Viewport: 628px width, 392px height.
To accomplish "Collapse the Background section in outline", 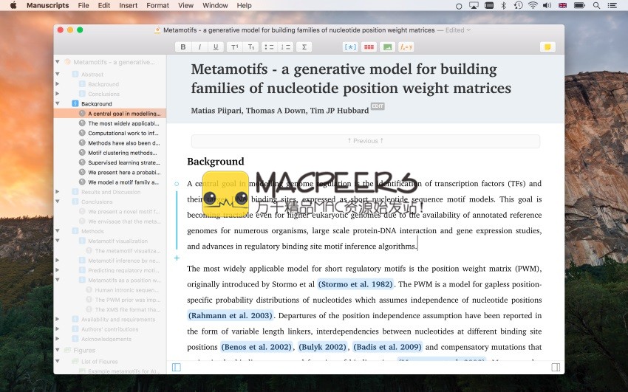I will [58, 104].
